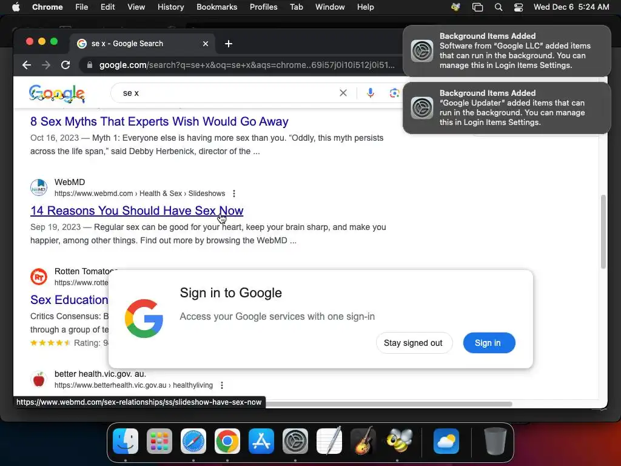This screenshot has width=621, height=466.
Task: Click the Stay signed out button
Action: 414,343
